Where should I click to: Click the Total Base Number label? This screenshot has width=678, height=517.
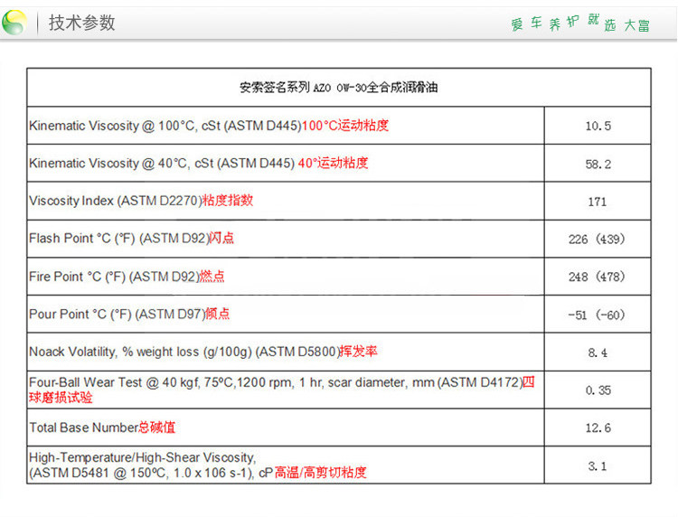[x=102, y=428]
